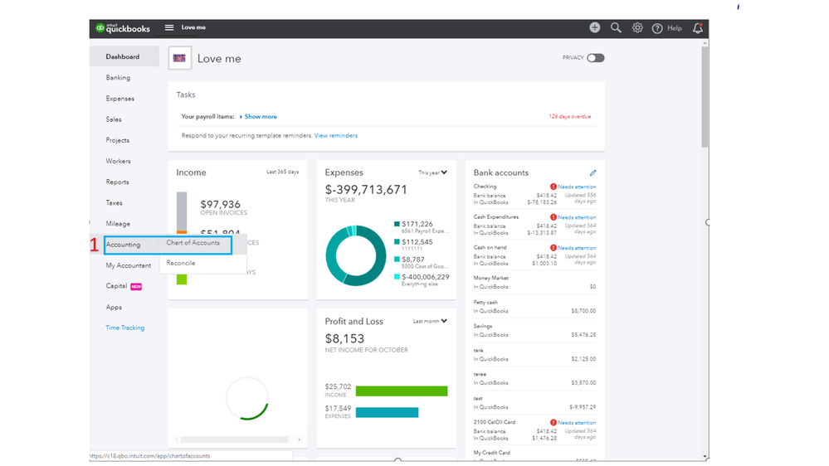Click the Search magnifier icon
Screen dimensions: 829x466
click(616, 27)
